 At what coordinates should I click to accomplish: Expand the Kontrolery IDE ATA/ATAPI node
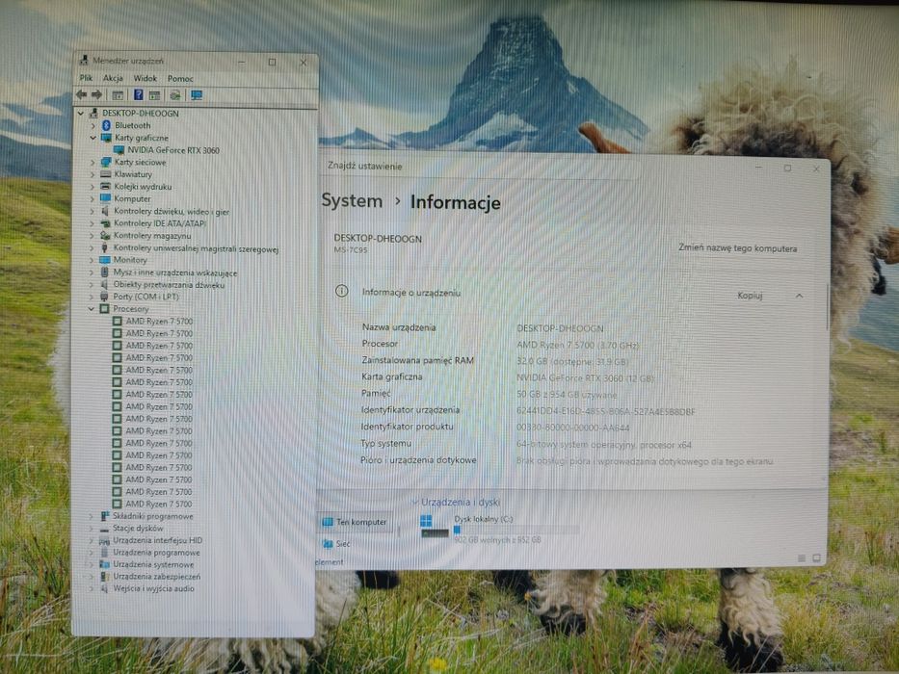pos(92,223)
